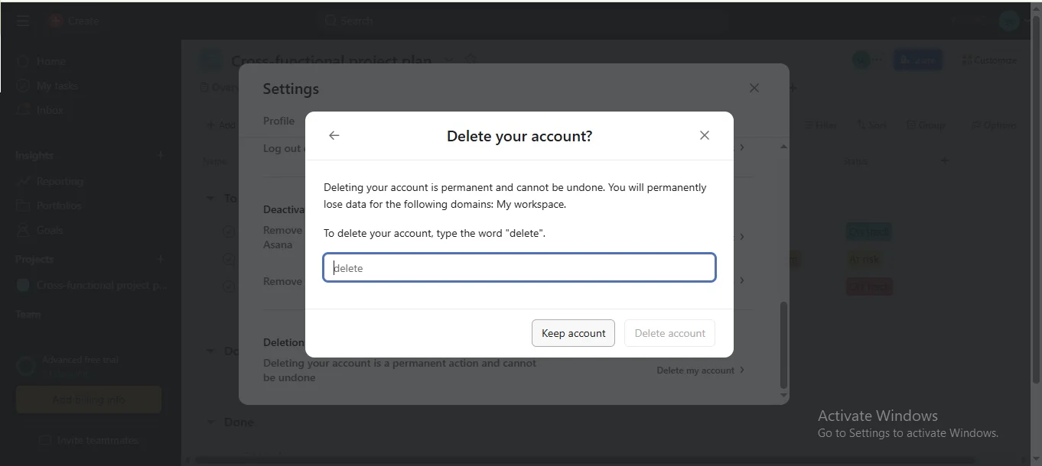Open the Options menu

pyautogui.click(x=994, y=125)
